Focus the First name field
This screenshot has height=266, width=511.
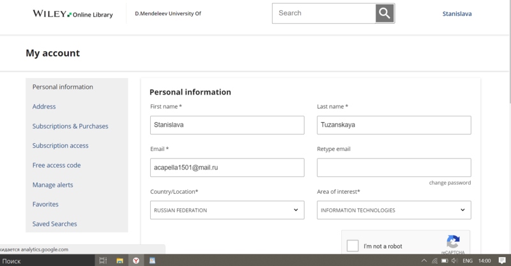pyautogui.click(x=227, y=125)
